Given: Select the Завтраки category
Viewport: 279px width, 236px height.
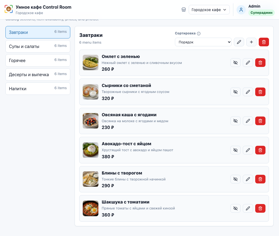Looking at the screenshot, I should click(x=38, y=32).
